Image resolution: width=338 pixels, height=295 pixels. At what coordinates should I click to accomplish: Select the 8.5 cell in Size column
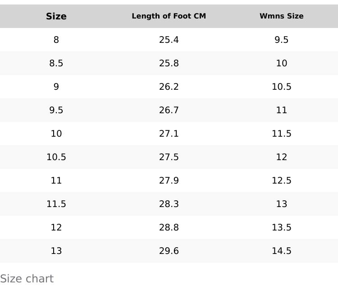(x=56, y=63)
